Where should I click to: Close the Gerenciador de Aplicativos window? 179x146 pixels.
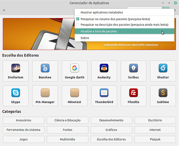[175, 3]
